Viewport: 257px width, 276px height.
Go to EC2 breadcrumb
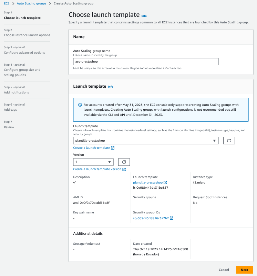coord(7,3)
